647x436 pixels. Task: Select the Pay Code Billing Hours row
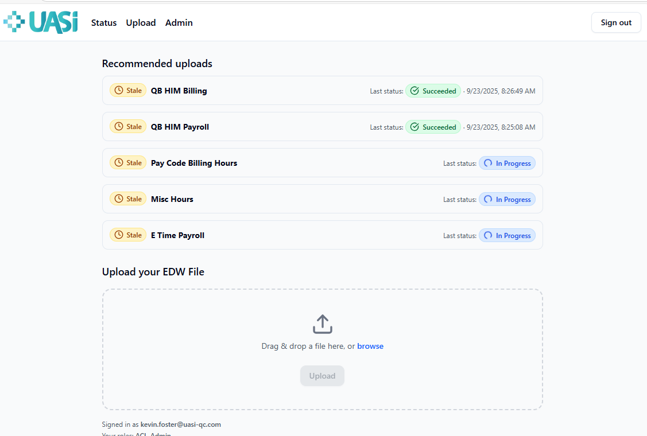click(x=322, y=162)
